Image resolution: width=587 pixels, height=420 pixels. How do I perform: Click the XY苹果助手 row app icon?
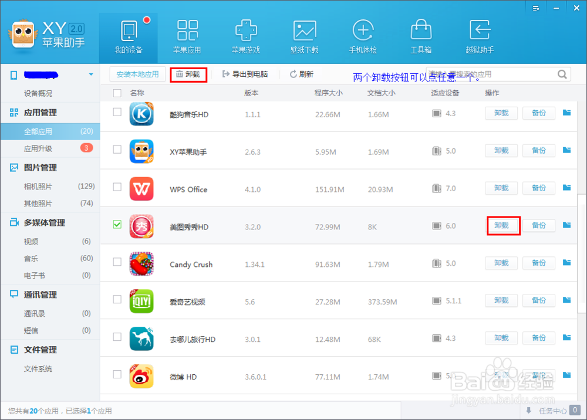pos(141,151)
